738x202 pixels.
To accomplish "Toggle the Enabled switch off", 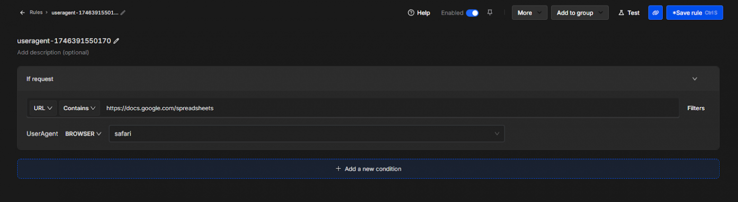I will 472,13.
